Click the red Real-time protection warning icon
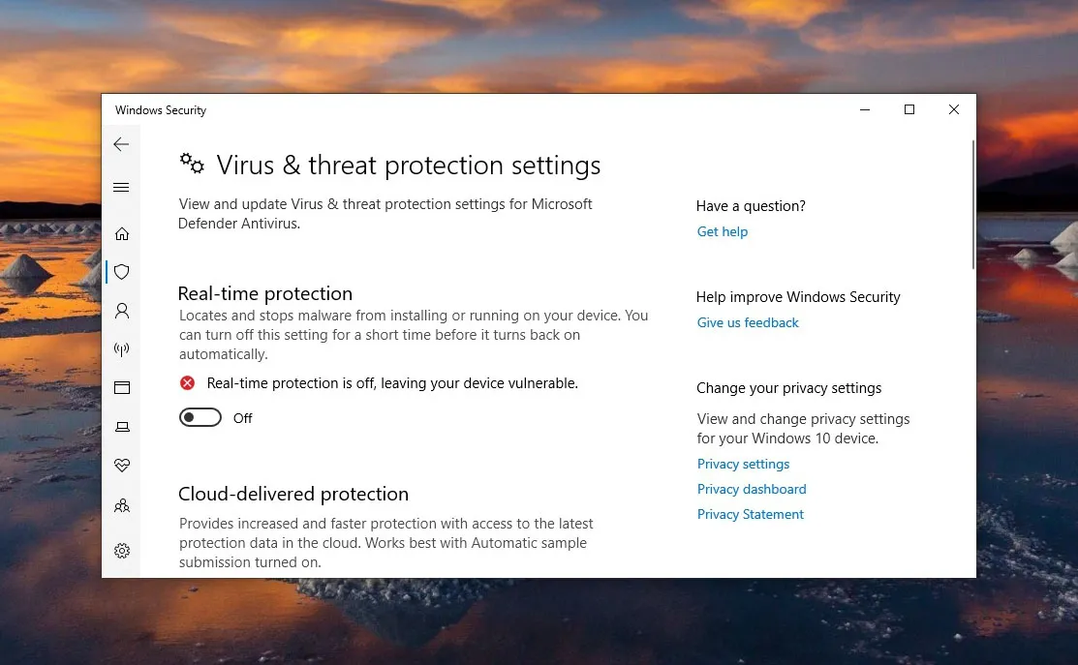 click(x=188, y=383)
